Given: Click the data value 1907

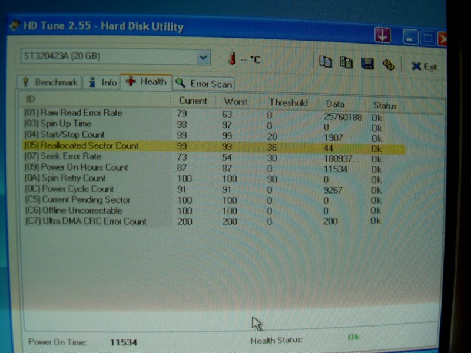Looking at the screenshot, I should coord(333,138).
